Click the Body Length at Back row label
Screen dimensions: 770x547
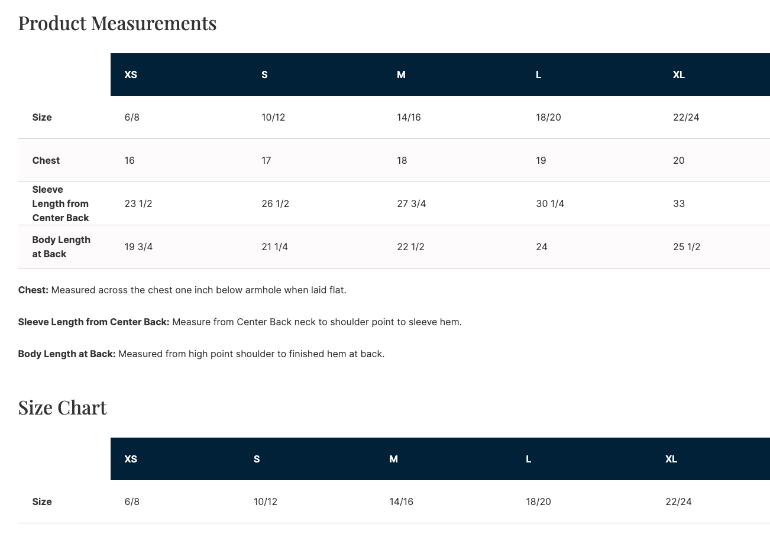(x=61, y=247)
